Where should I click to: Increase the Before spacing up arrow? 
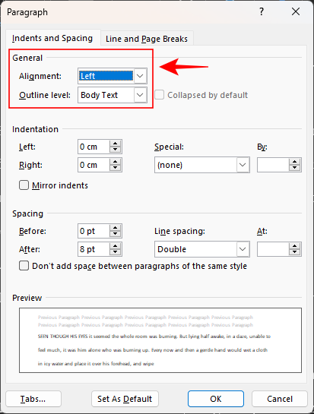tap(115, 228)
